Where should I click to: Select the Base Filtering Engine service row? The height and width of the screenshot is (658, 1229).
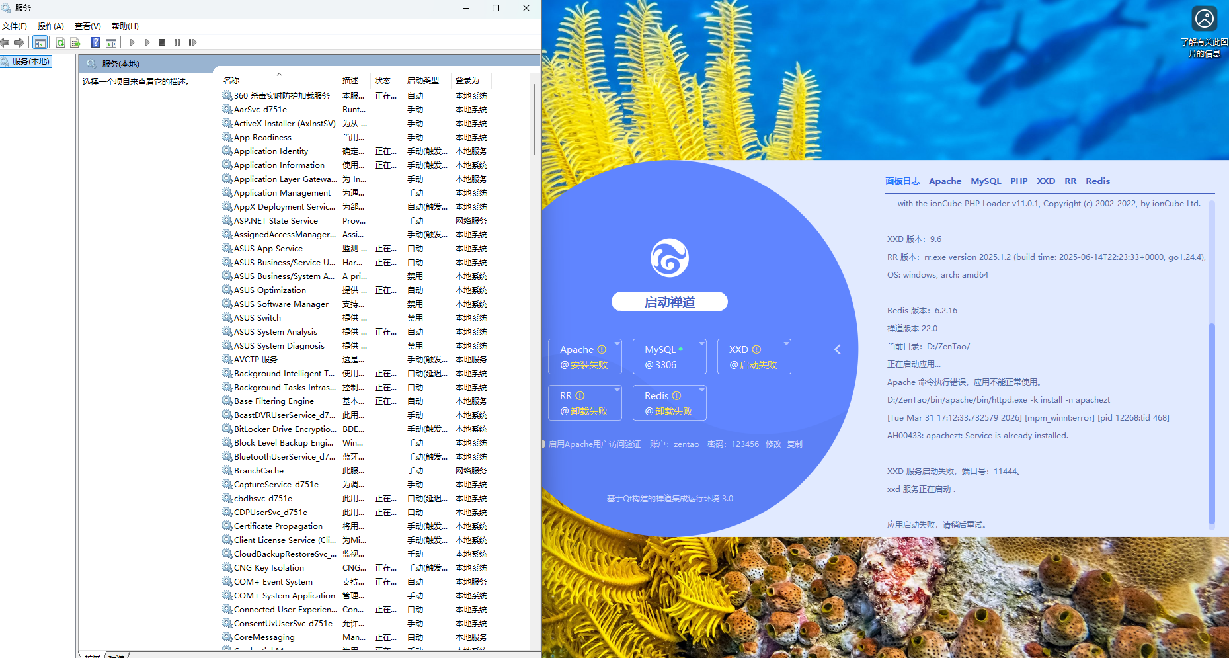coord(357,401)
